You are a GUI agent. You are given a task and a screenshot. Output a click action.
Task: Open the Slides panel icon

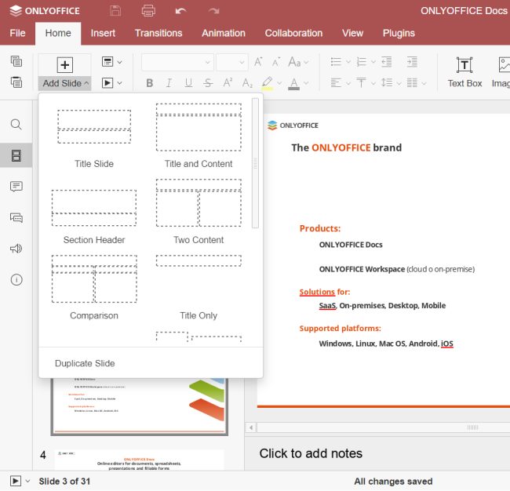[16, 155]
